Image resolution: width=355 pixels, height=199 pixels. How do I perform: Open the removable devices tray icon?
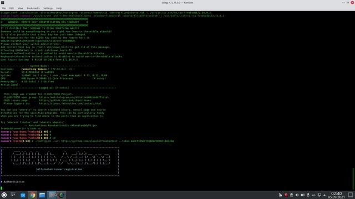point(308,195)
